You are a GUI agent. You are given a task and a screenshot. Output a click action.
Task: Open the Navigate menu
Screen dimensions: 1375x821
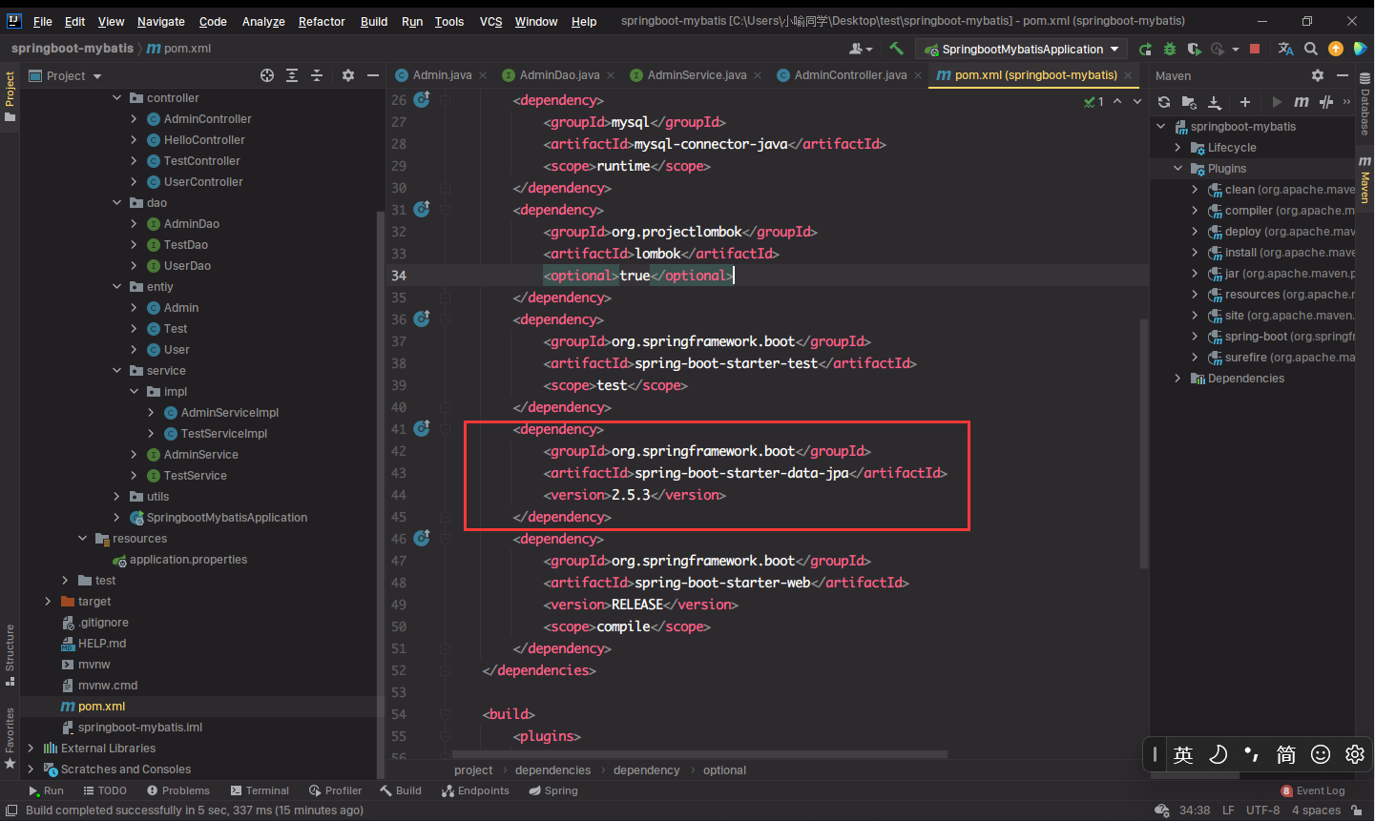tap(160, 21)
